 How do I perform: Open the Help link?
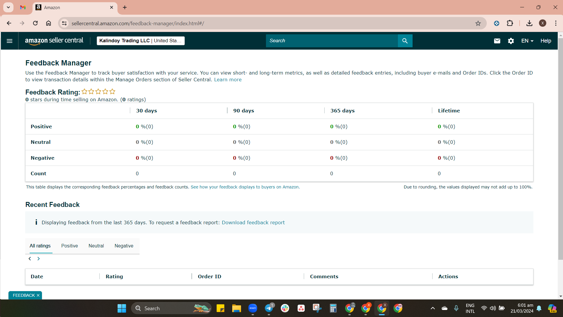[x=546, y=41]
